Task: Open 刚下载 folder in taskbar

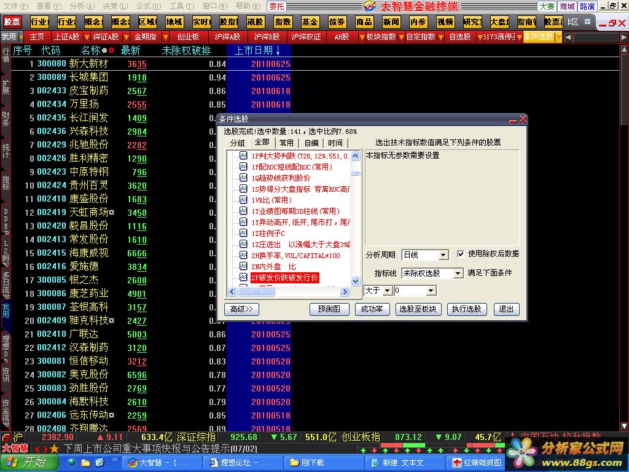Action: point(324,463)
